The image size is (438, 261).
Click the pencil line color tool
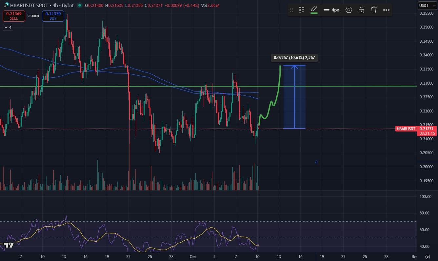coord(314,9)
